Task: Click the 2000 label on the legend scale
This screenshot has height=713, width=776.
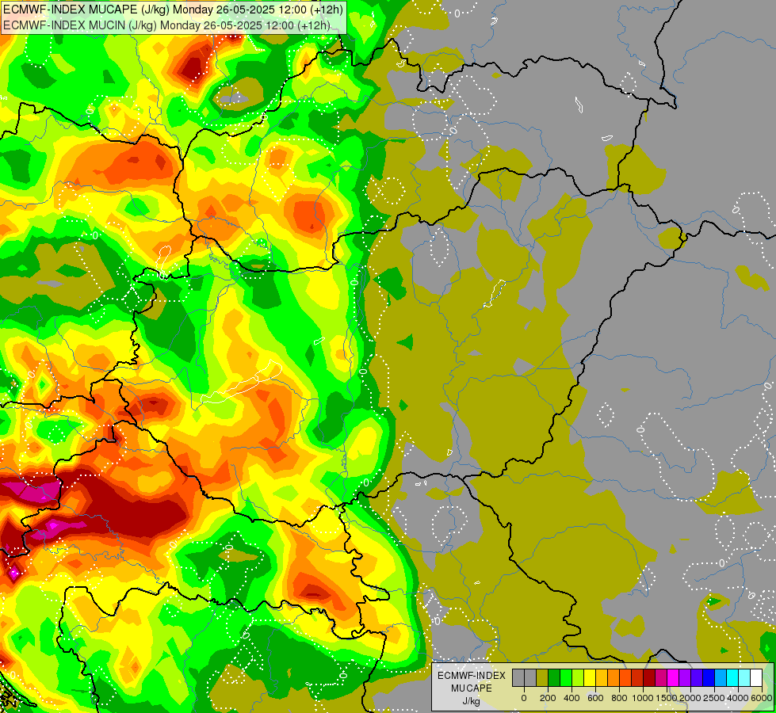Action: tap(690, 698)
